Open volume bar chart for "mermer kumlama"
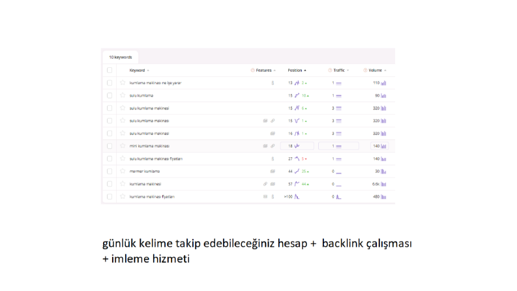This screenshot has height=291, width=517. tap(383, 172)
